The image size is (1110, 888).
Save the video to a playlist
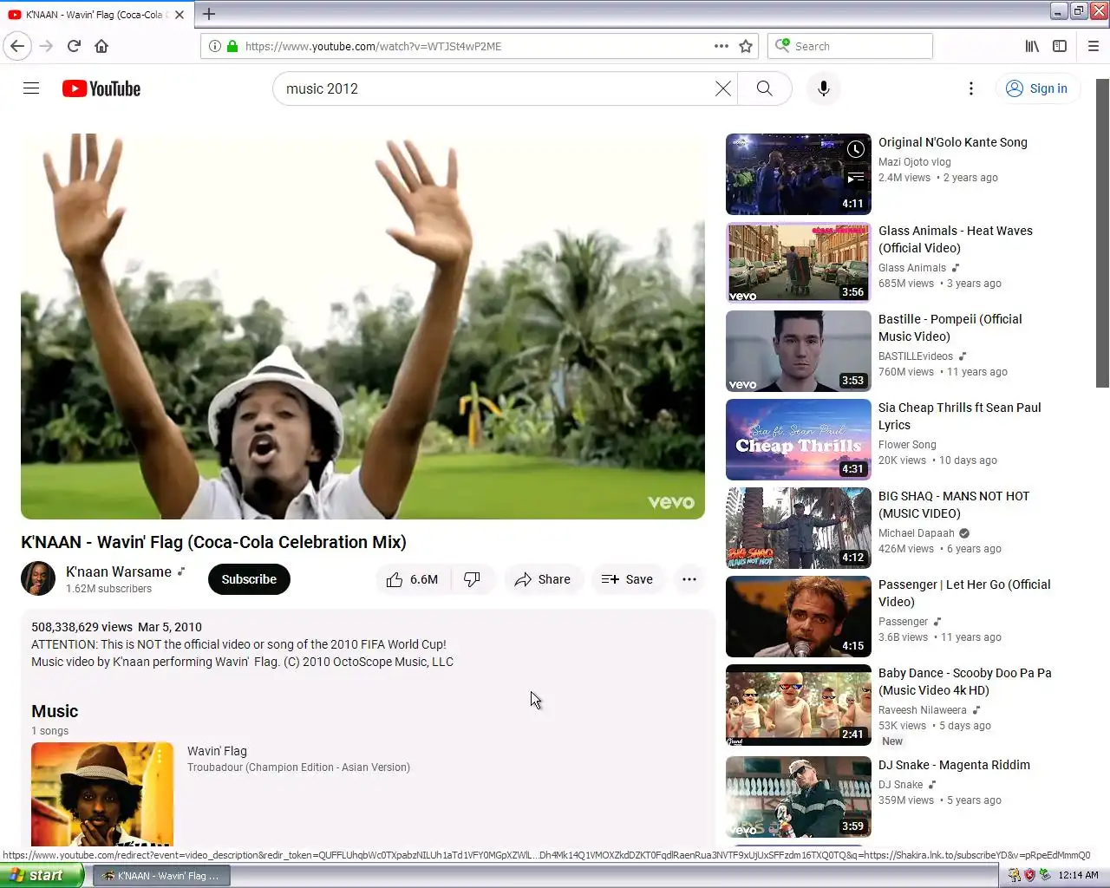pyautogui.click(x=627, y=579)
